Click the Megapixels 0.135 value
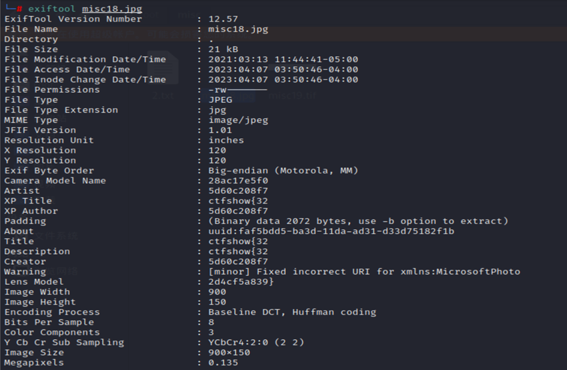This screenshot has height=370, width=567. [x=223, y=363]
